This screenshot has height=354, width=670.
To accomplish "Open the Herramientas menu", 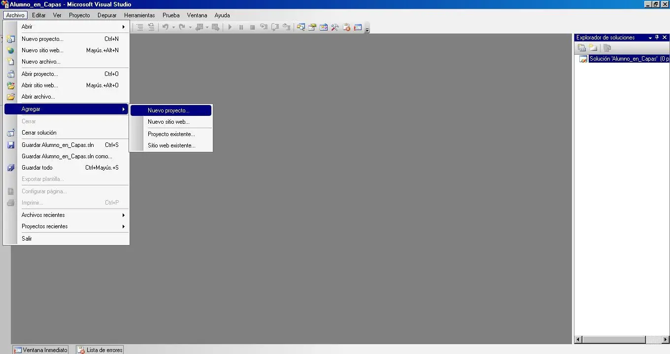I will (139, 15).
